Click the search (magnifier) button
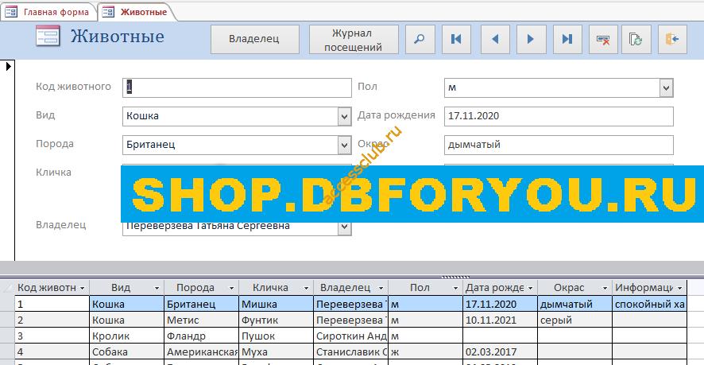 (x=420, y=40)
